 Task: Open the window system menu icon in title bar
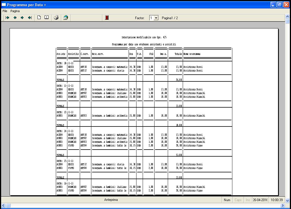(x=4, y=5)
